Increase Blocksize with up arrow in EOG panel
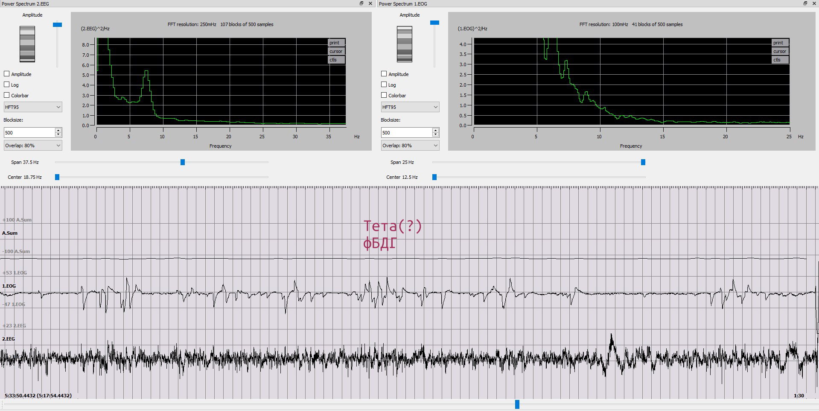This screenshot has width=819, height=411. [436, 130]
